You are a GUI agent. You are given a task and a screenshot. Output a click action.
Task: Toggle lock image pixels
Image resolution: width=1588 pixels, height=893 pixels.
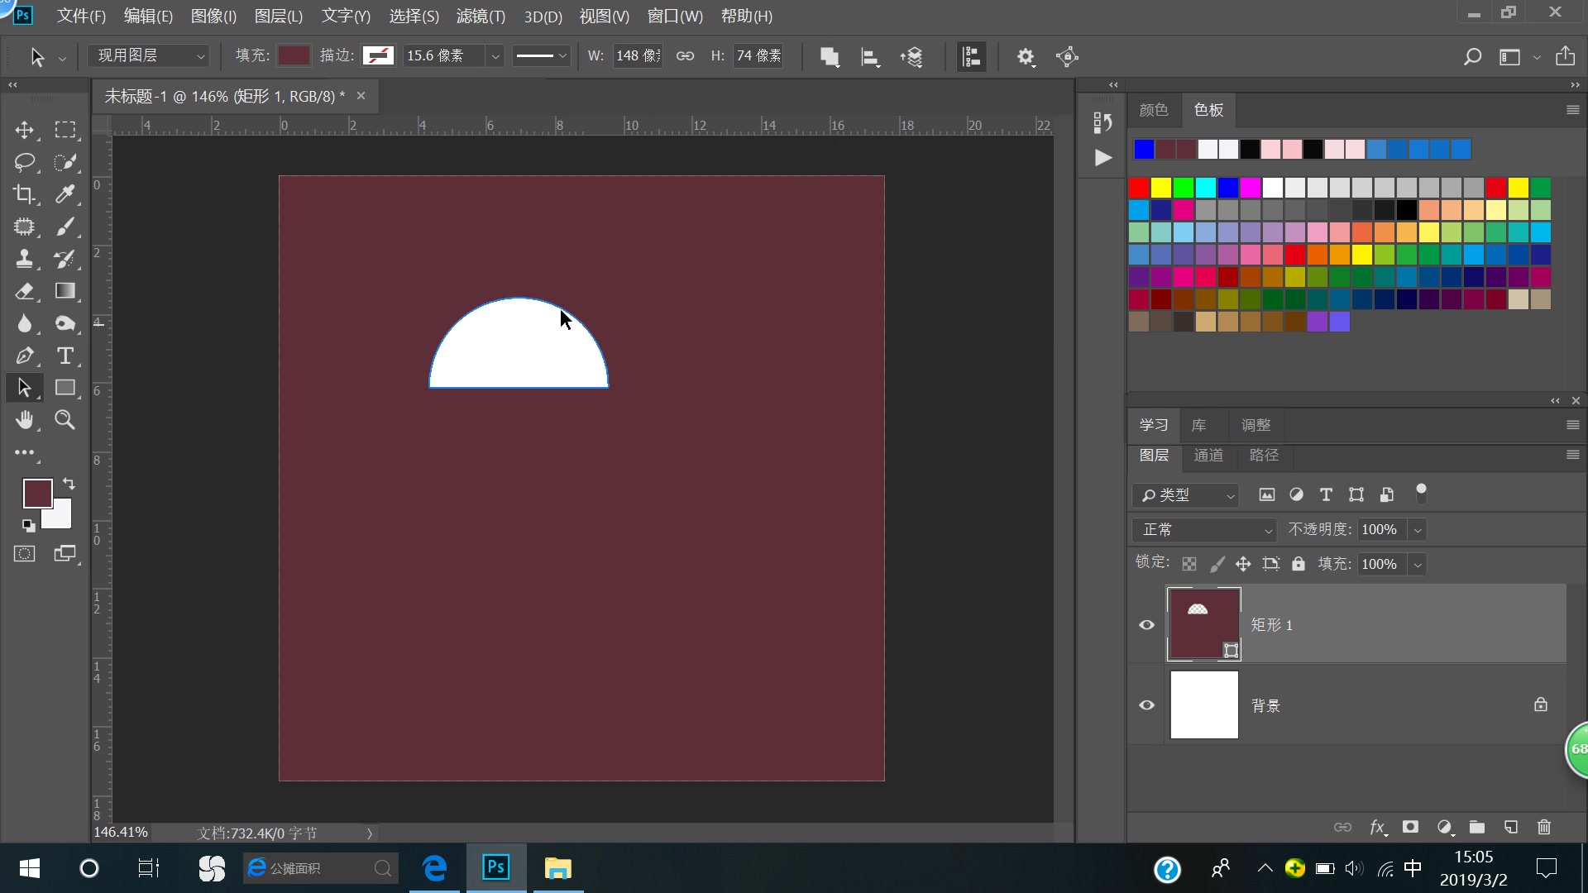1217,564
